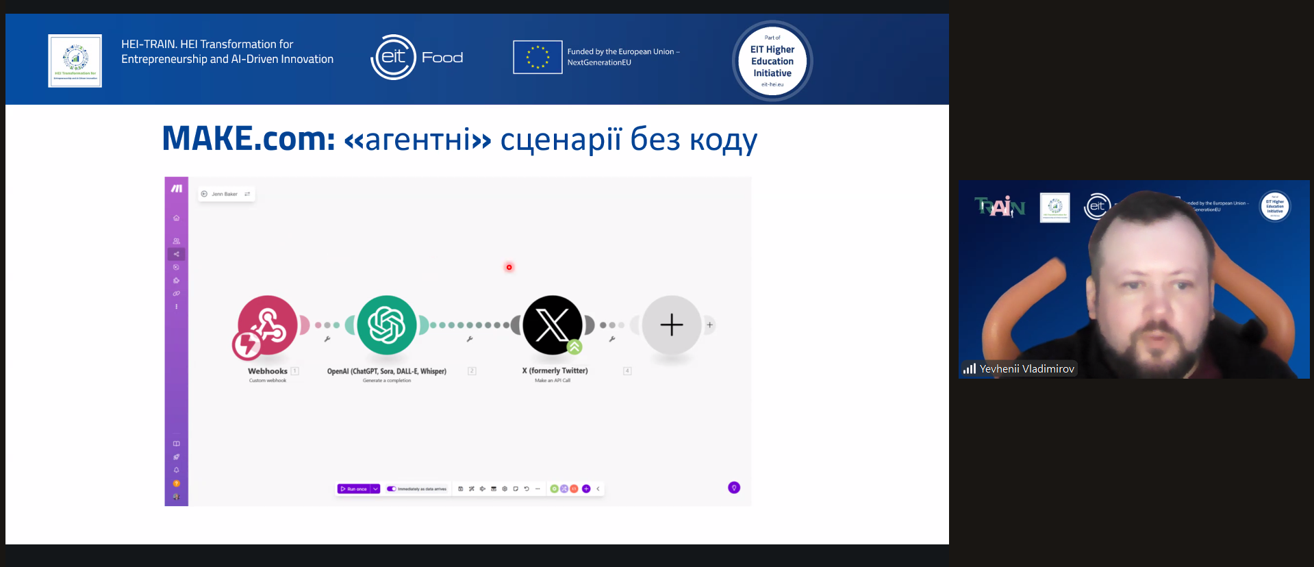
Task: Click the orange Help question mark icon
Action: (x=177, y=483)
